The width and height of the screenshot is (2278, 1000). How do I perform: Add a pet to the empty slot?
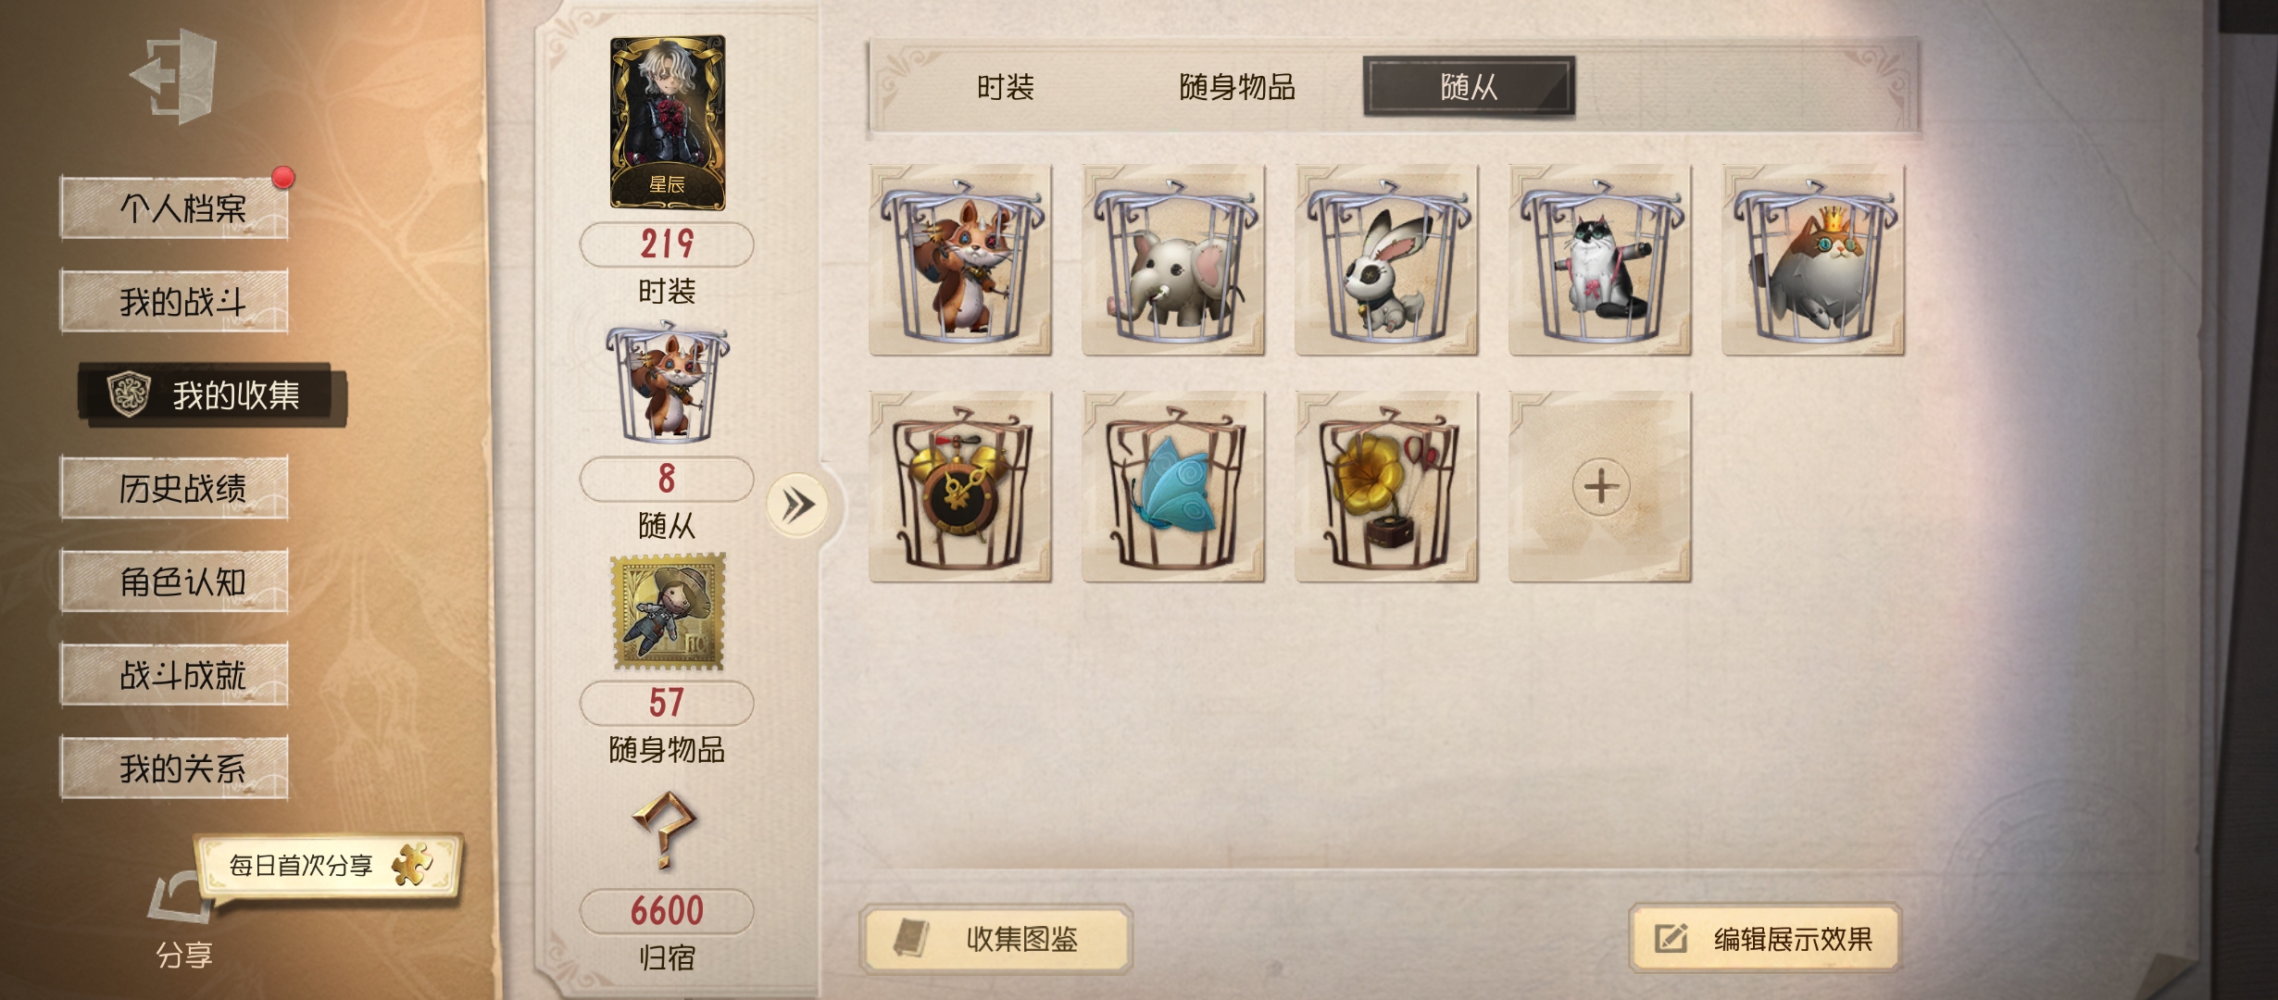(1600, 487)
